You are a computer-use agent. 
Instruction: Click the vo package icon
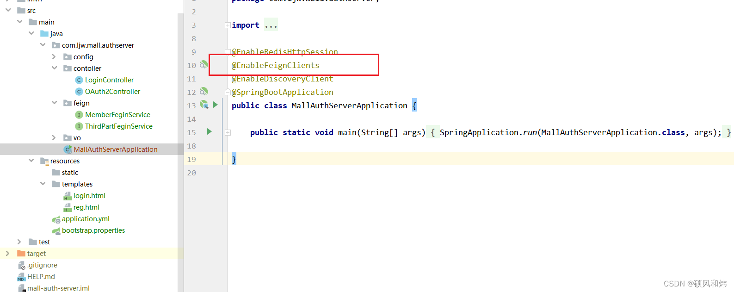68,137
